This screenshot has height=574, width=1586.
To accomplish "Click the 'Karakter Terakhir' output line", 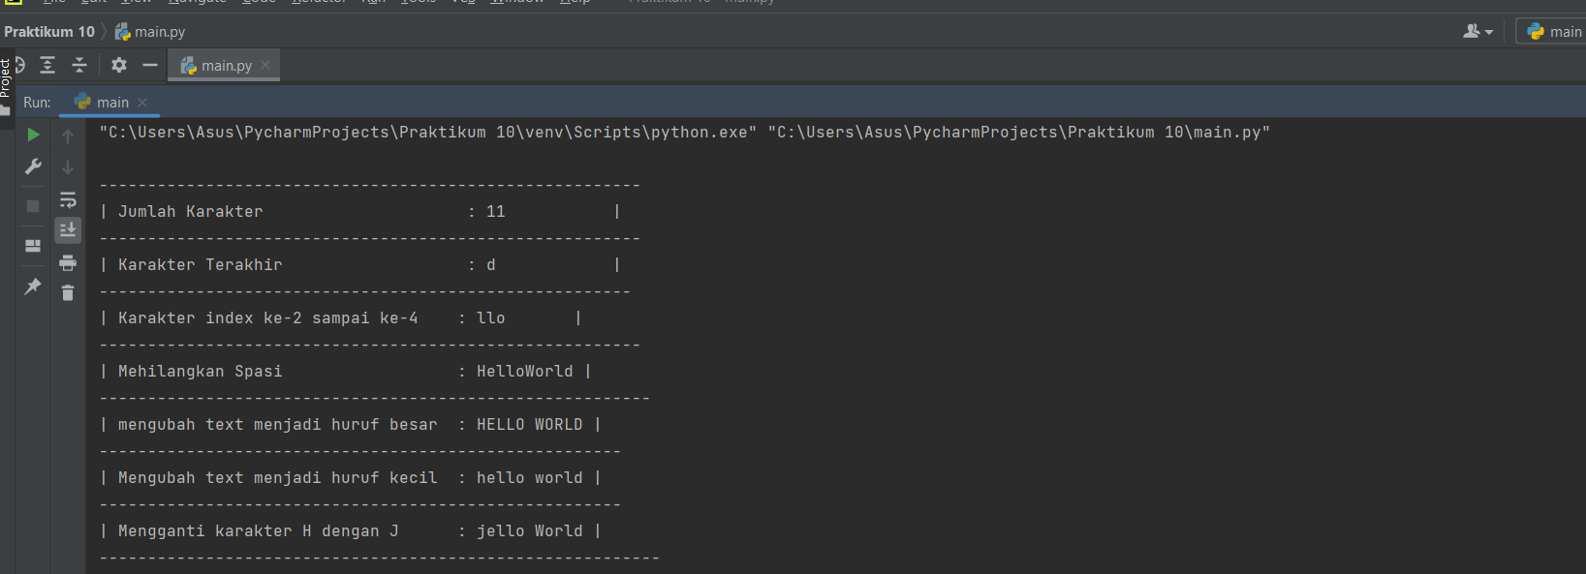I will (x=359, y=264).
